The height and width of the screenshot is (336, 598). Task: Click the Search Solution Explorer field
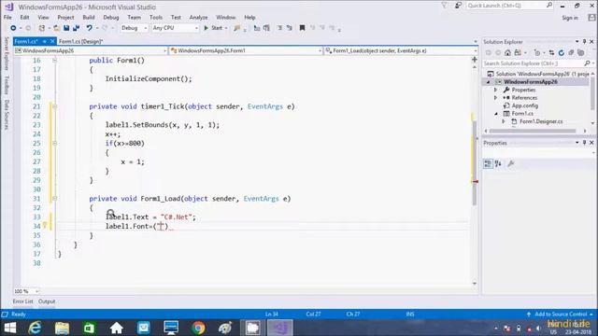(538, 63)
